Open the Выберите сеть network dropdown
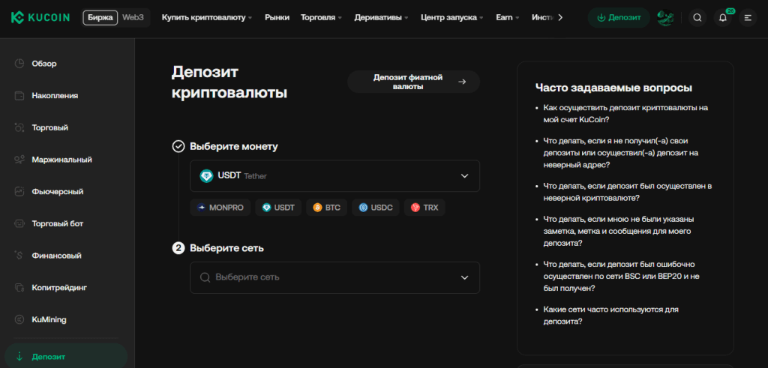Image resolution: width=768 pixels, height=368 pixels. (335, 277)
